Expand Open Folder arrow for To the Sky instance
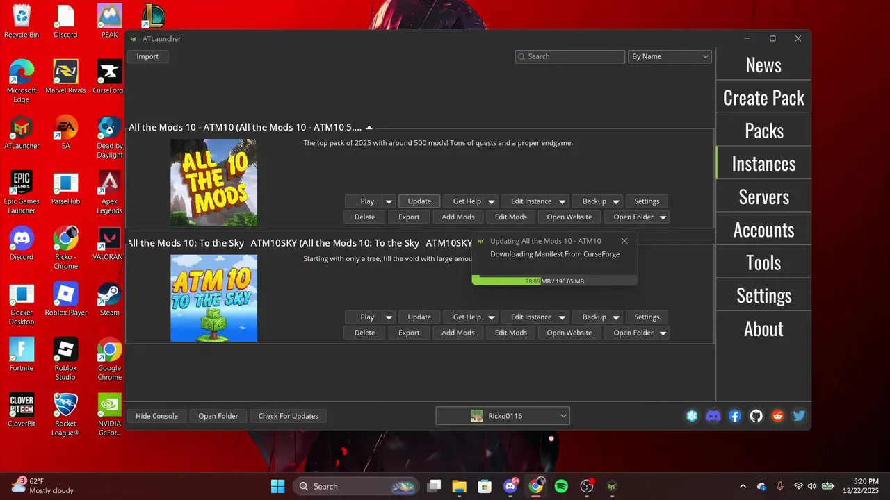Viewport: 890px width, 500px height. (663, 333)
